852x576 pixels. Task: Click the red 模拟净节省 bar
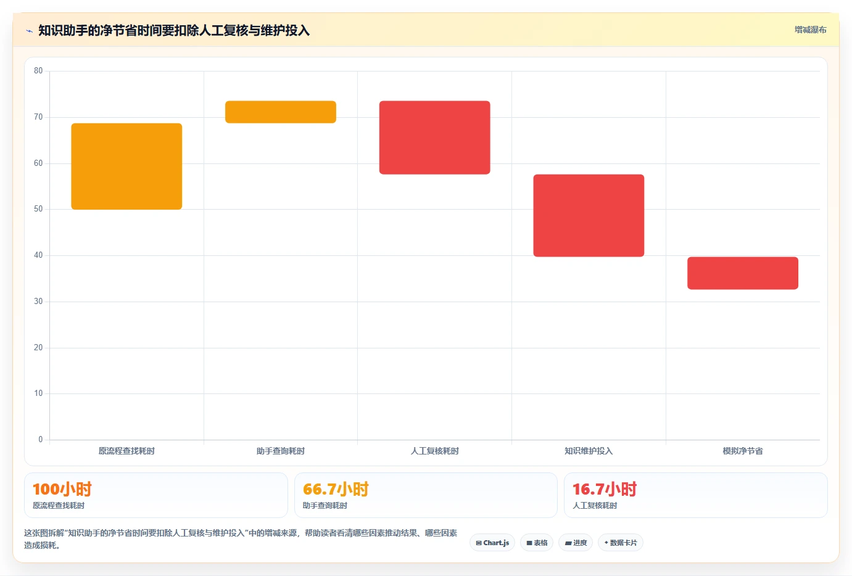pos(743,273)
